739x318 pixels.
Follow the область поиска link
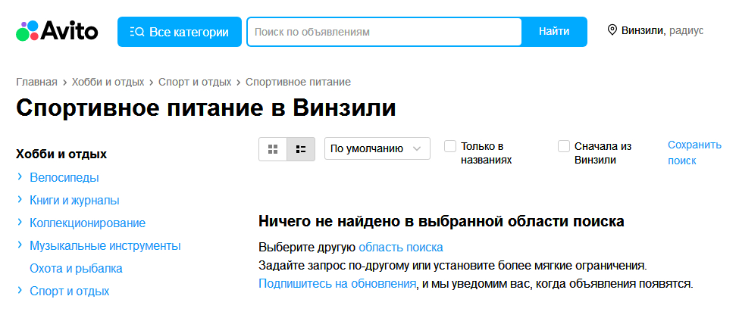400,248
